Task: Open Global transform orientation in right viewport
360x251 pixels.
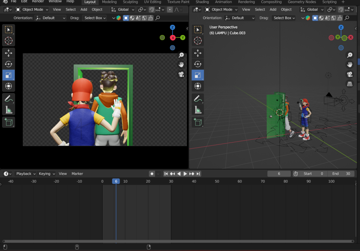Action: (312, 10)
